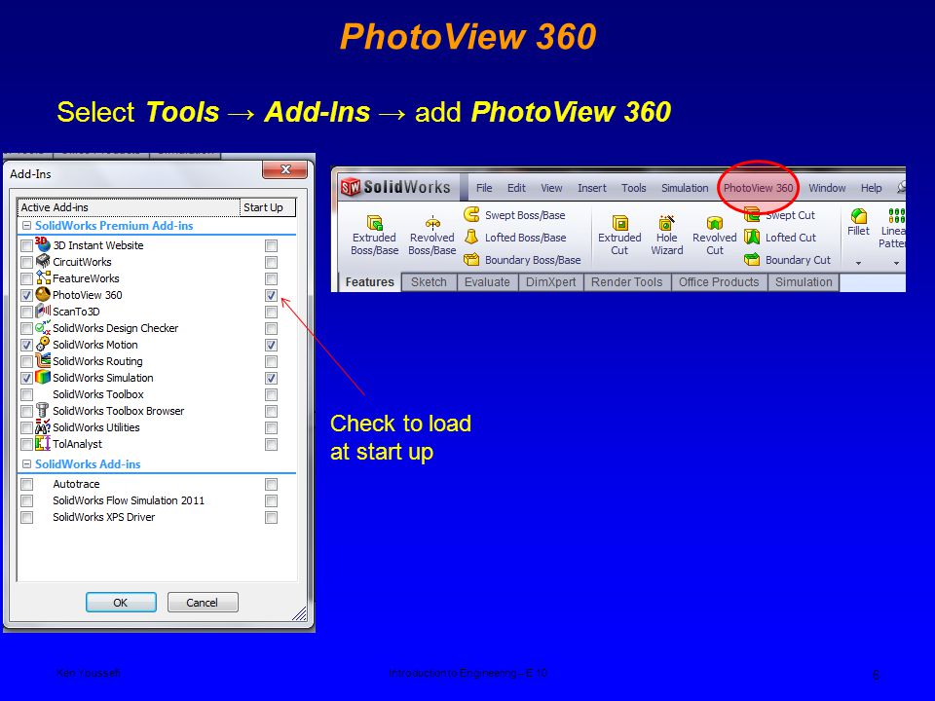
Task: Click the CircuitWorks add-in icon
Action: [42, 261]
